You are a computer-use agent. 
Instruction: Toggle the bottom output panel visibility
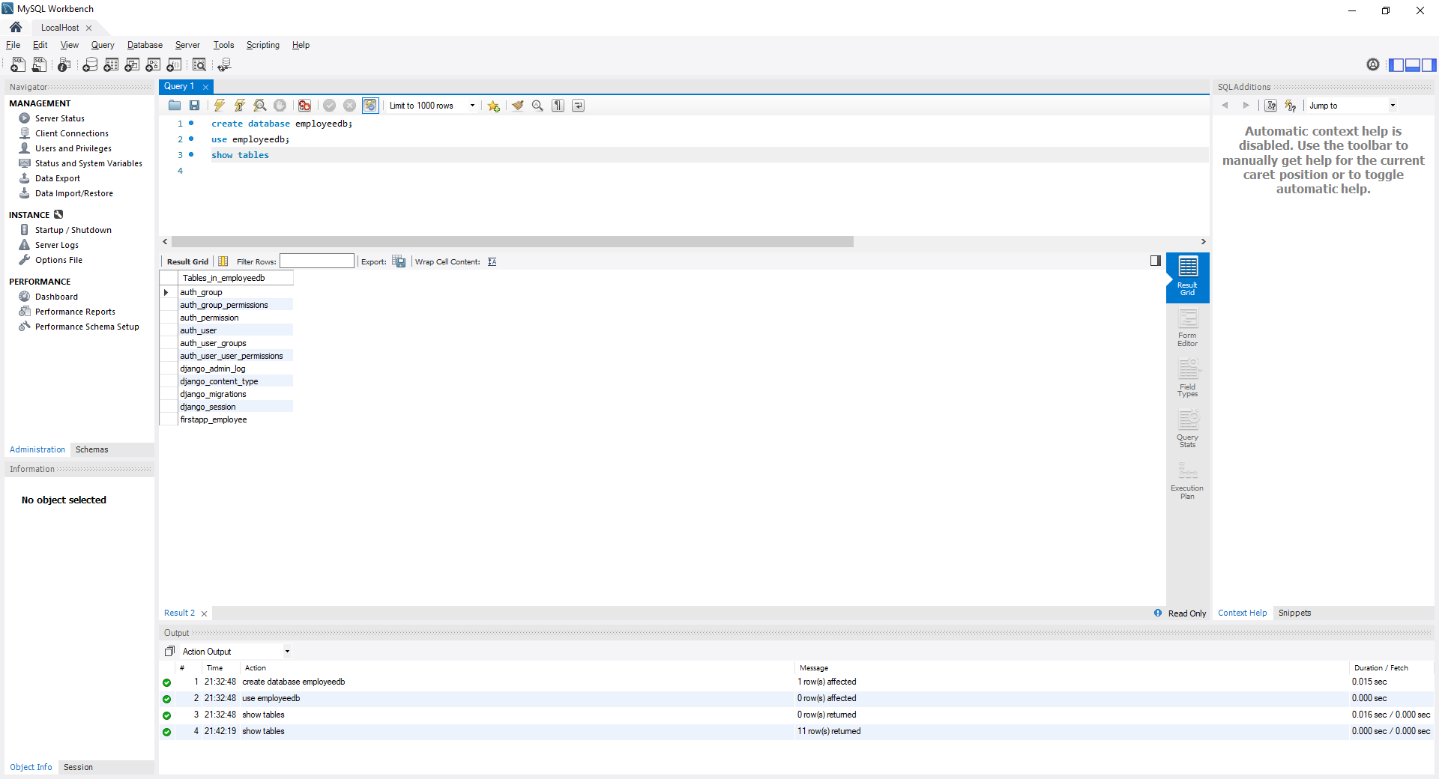click(1413, 65)
